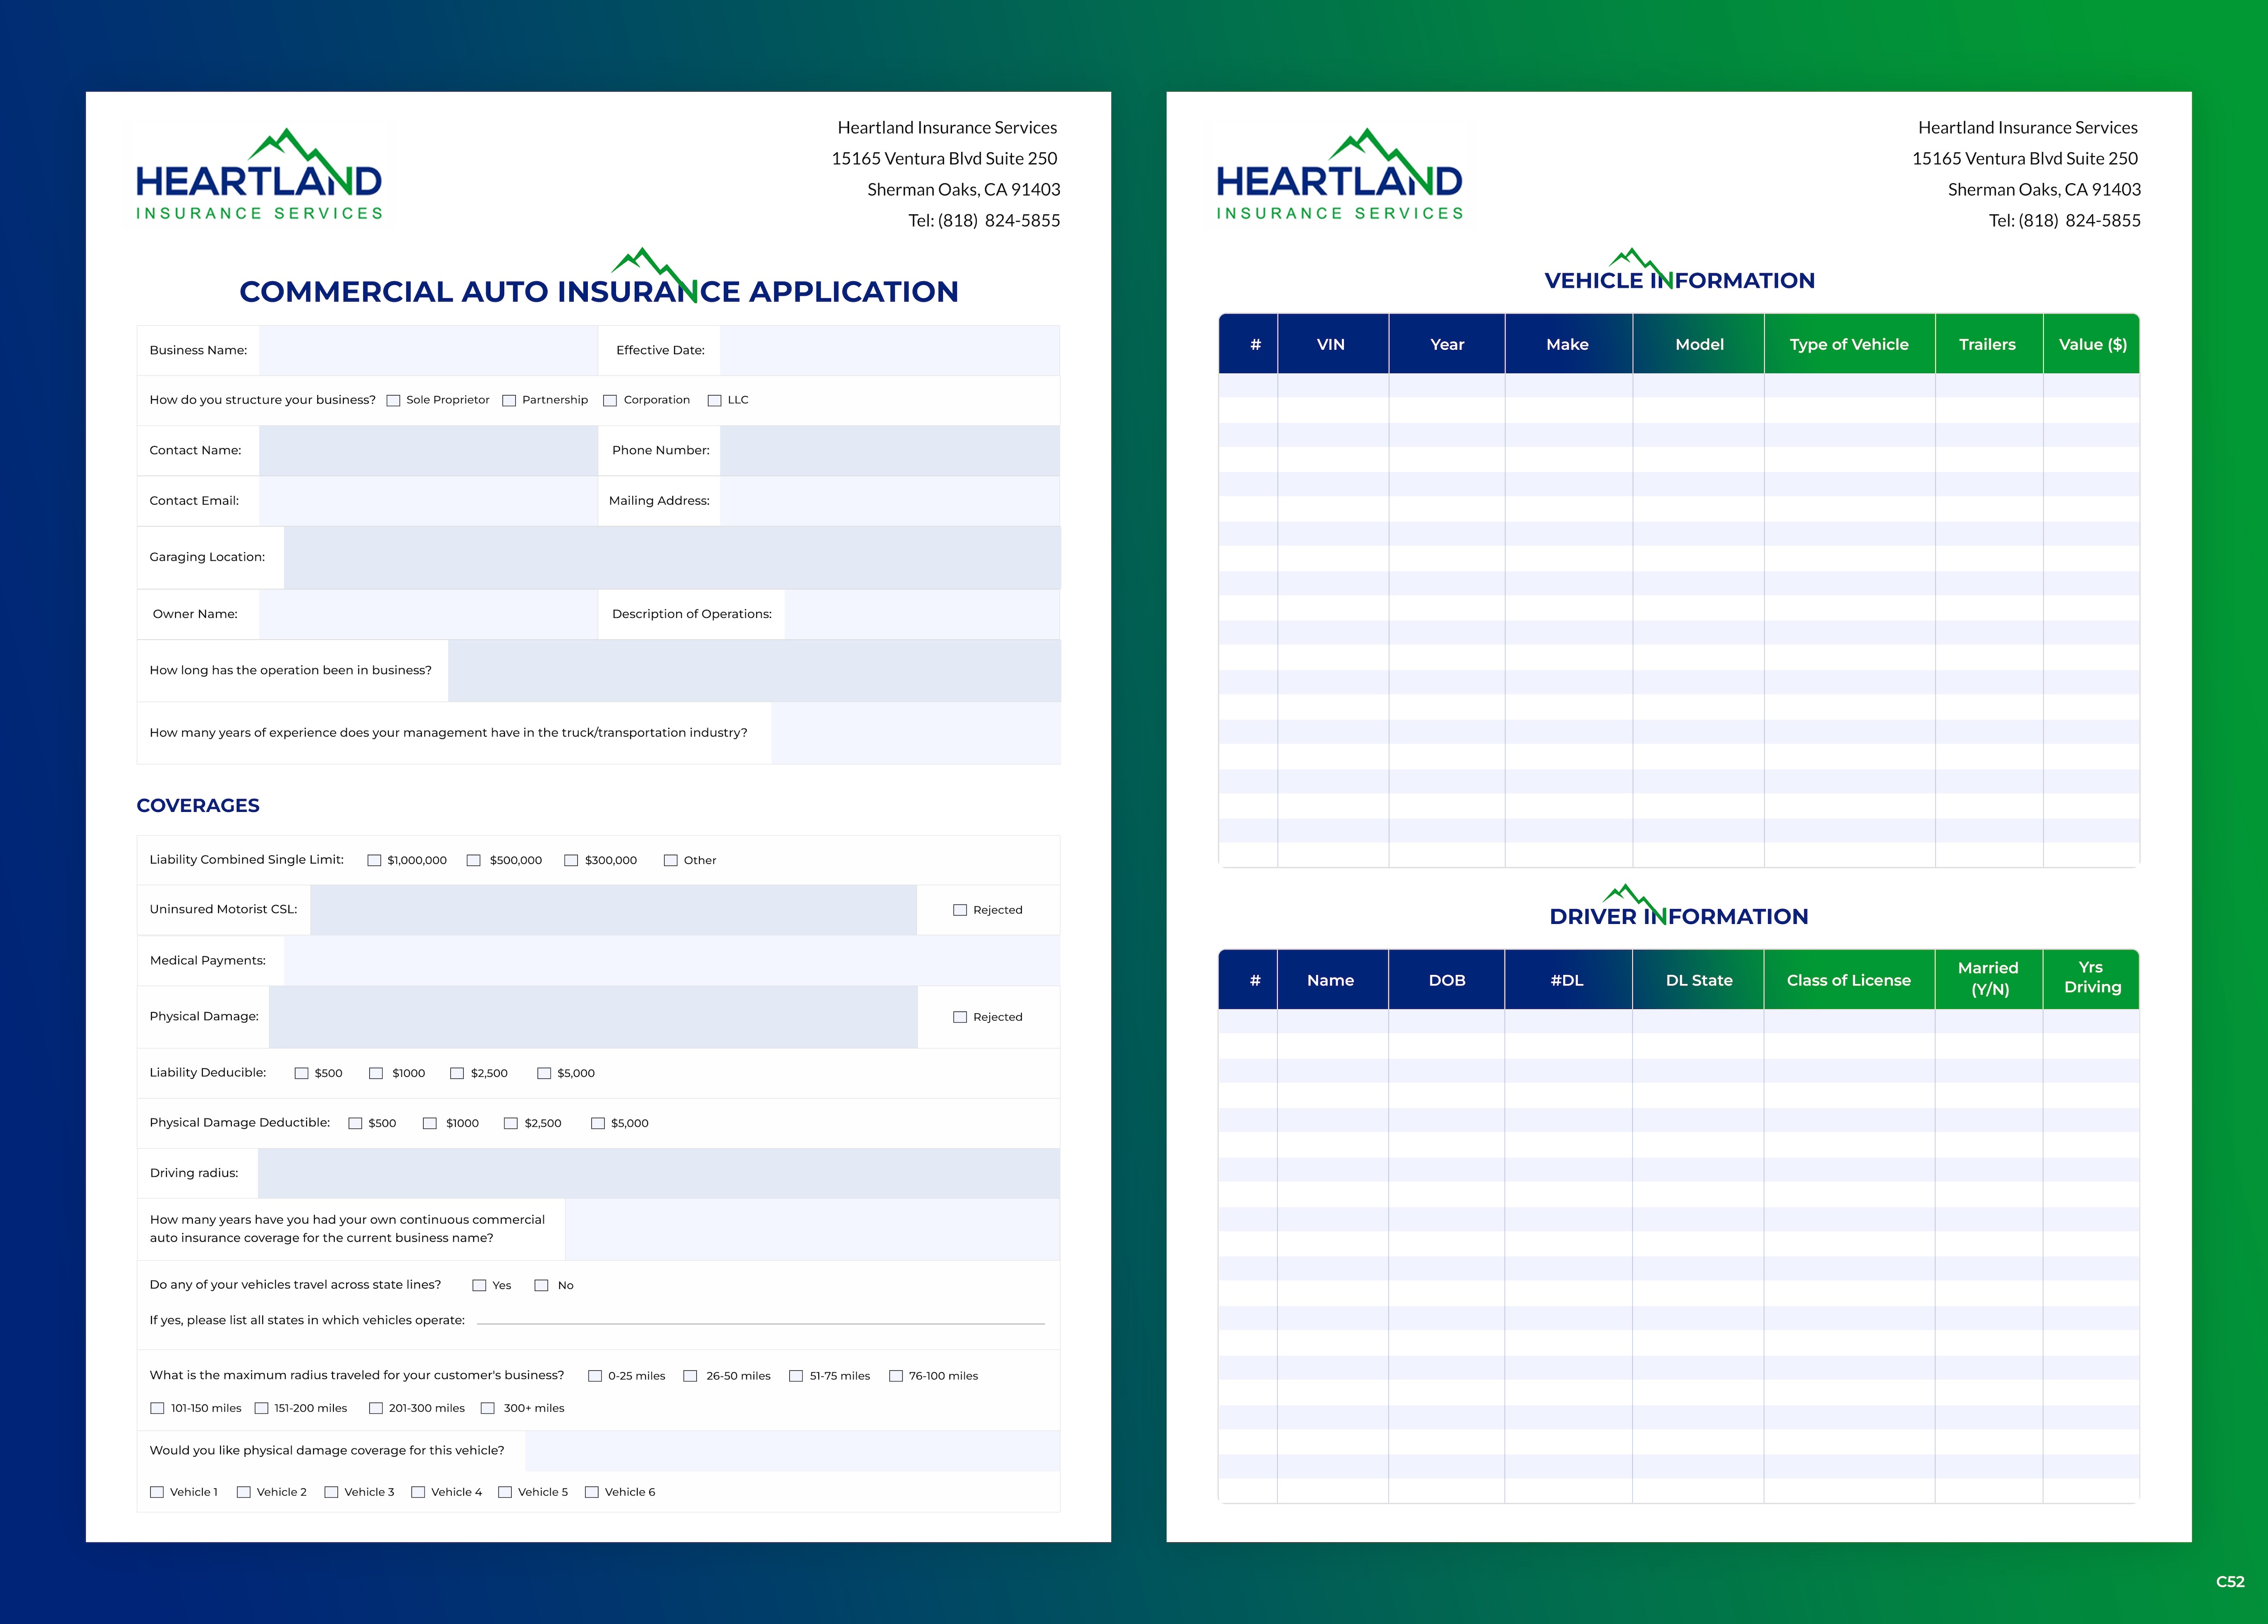Check the LLC business structure checkbox
The height and width of the screenshot is (1624, 2268).
pos(714,401)
